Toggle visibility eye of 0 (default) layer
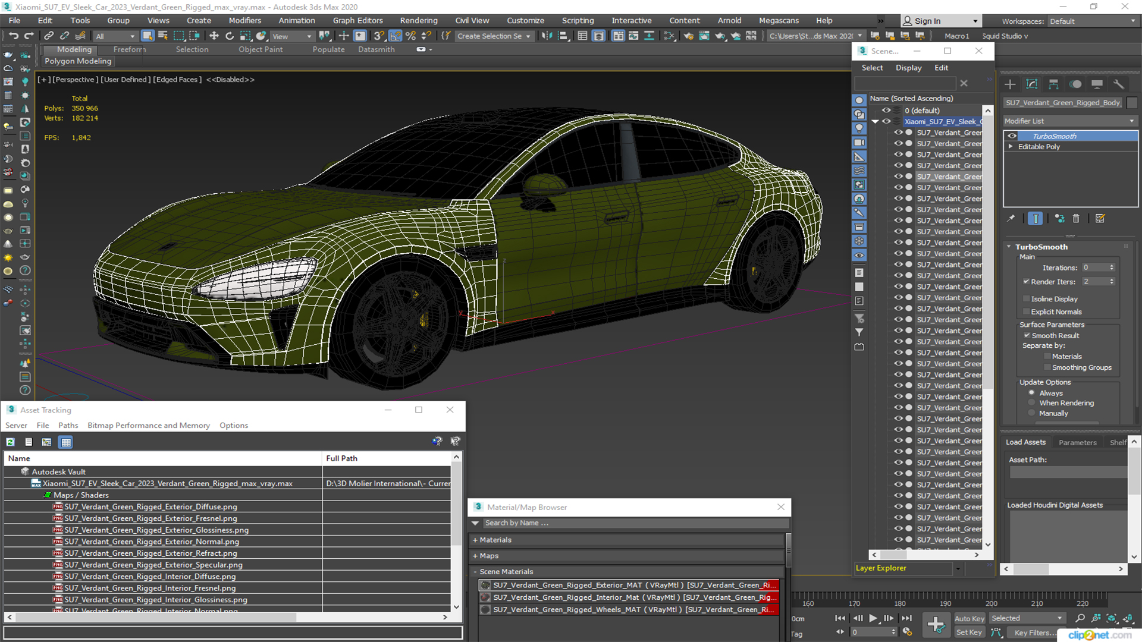1142x642 pixels. pyautogui.click(x=886, y=111)
